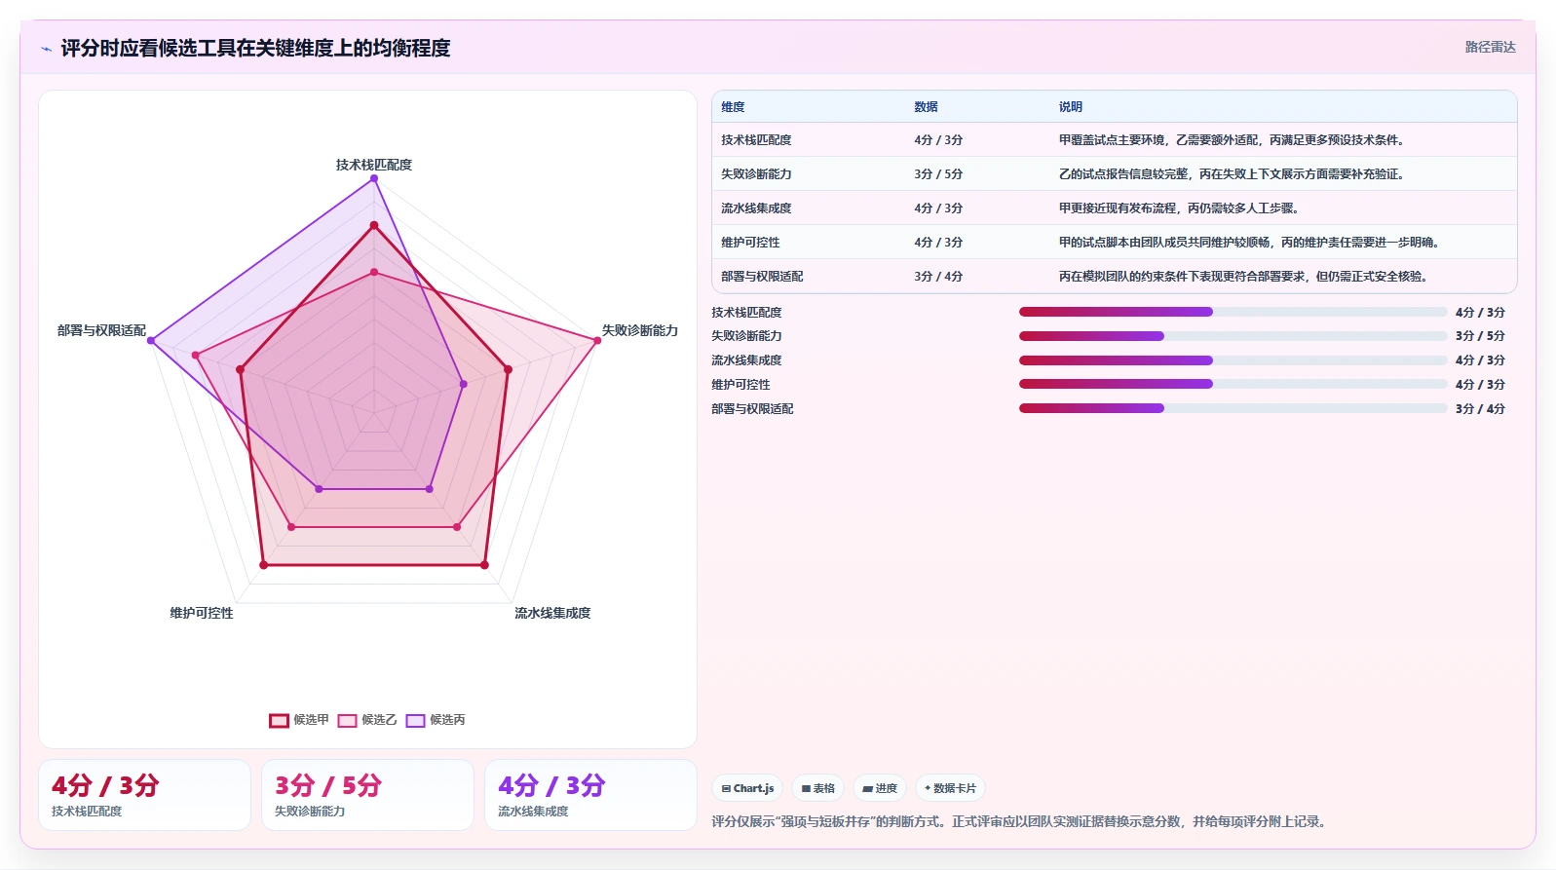Click the Chart.js tag
Image resolution: width=1556 pixels, height=870 pixels.
(x=747, y=788)
